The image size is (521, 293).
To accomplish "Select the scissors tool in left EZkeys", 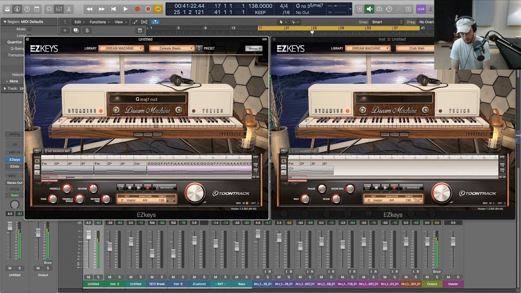I will 37,167.
